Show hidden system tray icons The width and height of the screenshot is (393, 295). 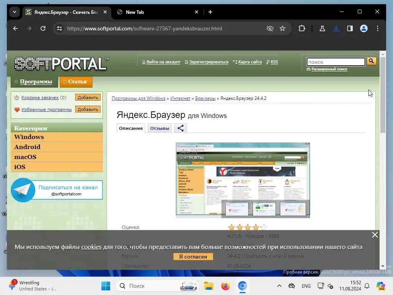(x=279, y=286)
